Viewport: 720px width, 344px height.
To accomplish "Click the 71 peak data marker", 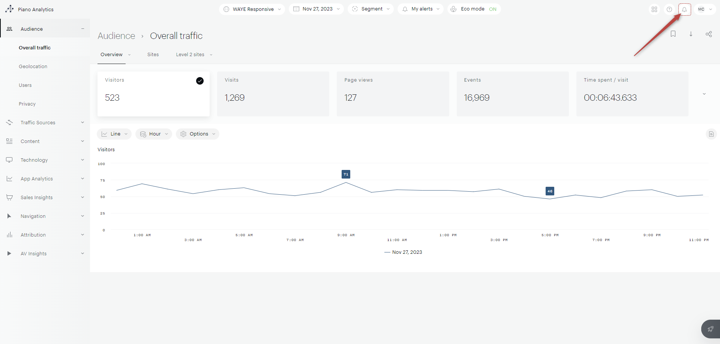I will pos(346,174).
